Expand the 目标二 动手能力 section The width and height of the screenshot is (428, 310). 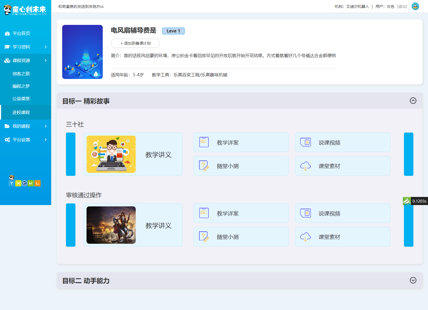point(413,280)
